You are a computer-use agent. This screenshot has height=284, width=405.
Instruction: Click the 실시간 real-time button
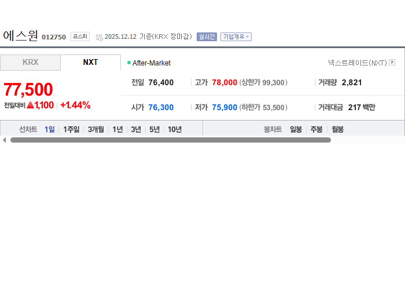click(207, 37)
